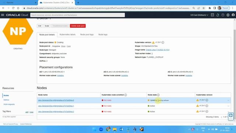
Task: Click version info icon in third node row
Action: point(207,112)
